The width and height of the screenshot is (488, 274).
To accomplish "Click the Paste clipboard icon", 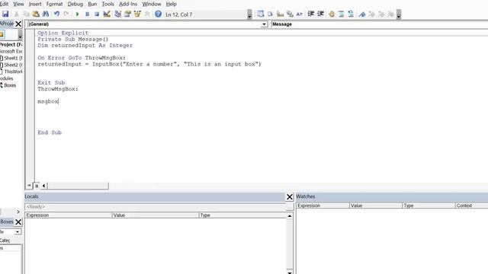I will pos(36,14).
